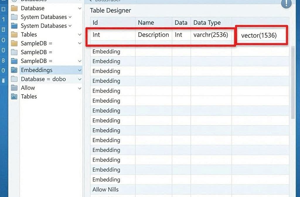This screenshot has height=197, width=300.
Task: Expand the yellow-folder Tables chevron
Action: [80, 35]
